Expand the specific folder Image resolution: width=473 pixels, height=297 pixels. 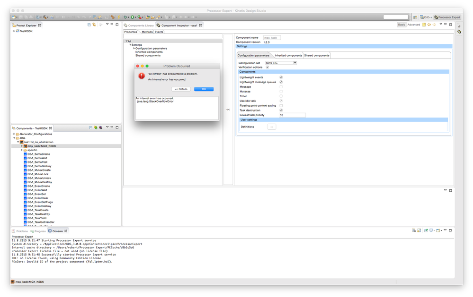(22, 150)
